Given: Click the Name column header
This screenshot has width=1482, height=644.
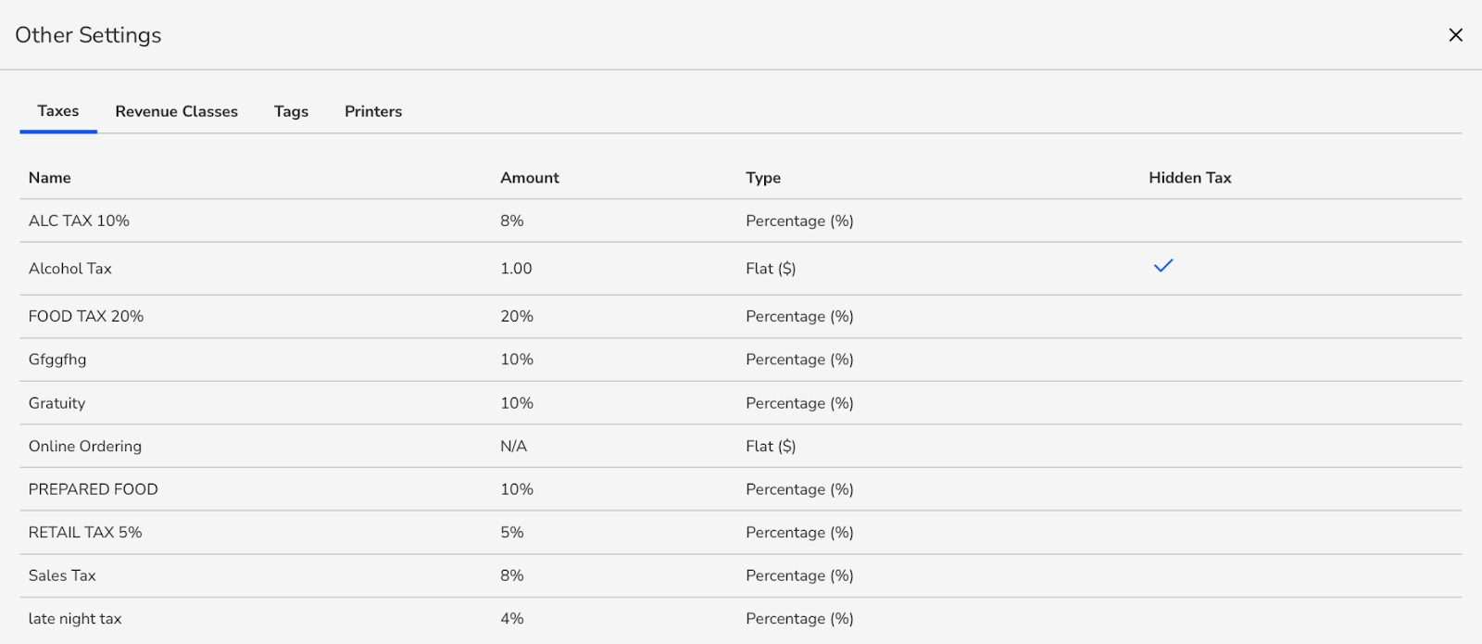Looking at the screenshot, I should tap(50, 178).
